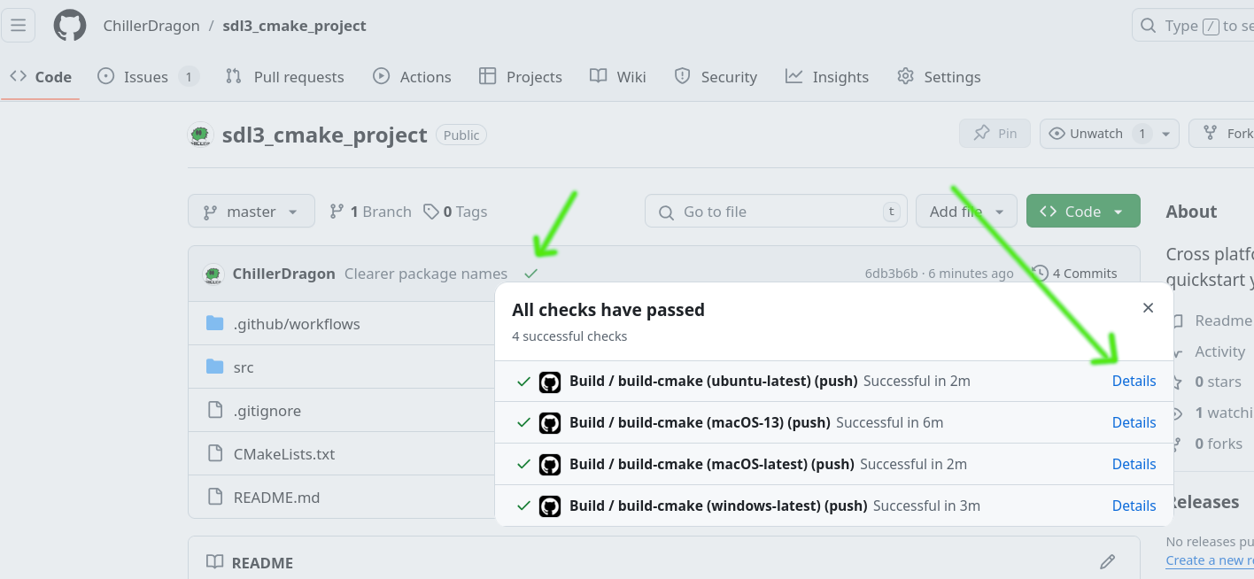The width and height of the screenshot is (1254, 579).
Task: Open ChillerDragon commit author link
Action: pyautogui.click(x=283, y=274)
